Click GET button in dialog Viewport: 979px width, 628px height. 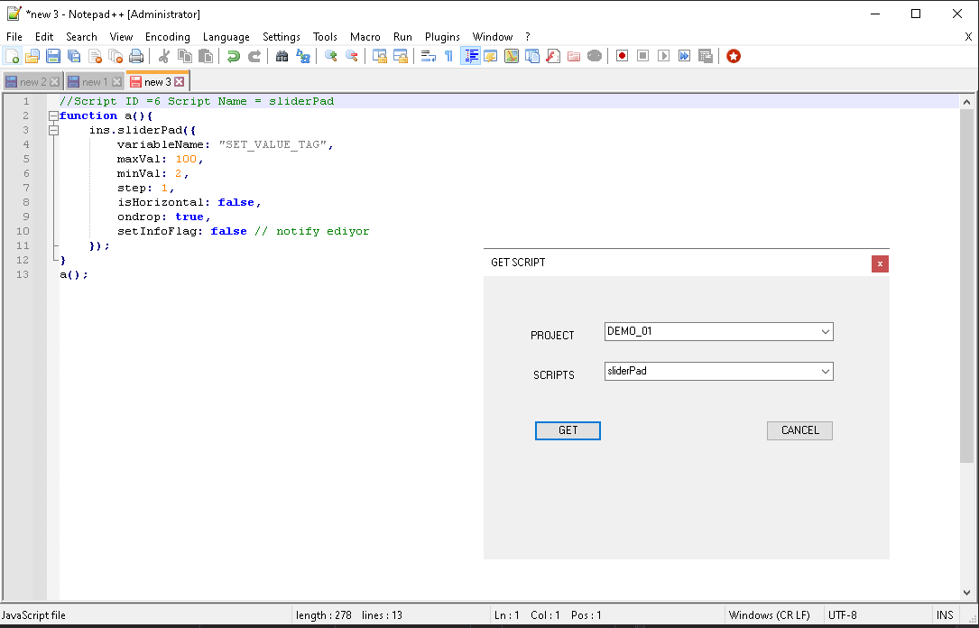[x=568, y=430]
